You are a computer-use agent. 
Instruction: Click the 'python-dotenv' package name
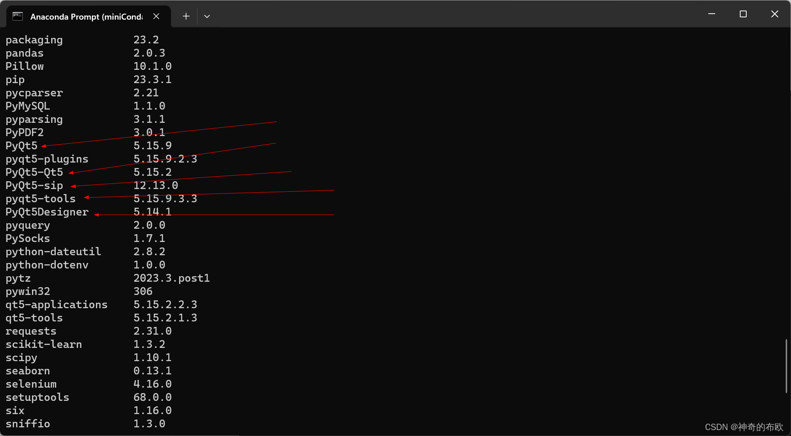(x=47, y=265)
